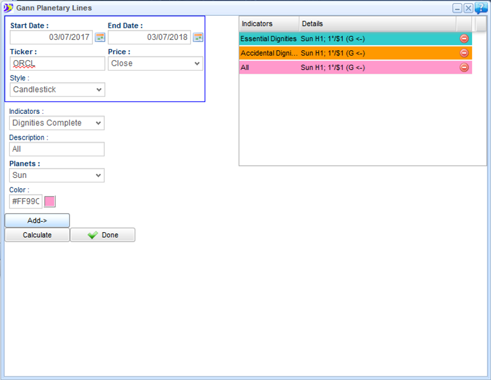Remove the Essential Dignities indicator row
The image size is (491, 380).
pos(464,39)
